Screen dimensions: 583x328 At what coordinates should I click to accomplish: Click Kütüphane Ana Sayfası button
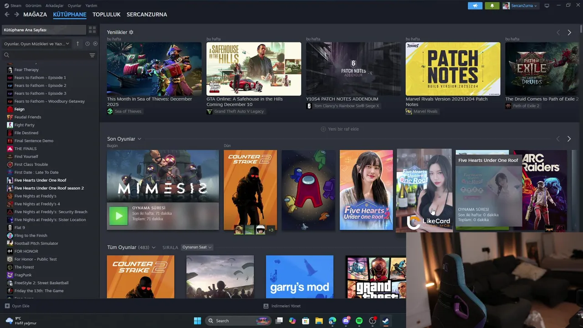pyautogui.click(x=44, y=30)
